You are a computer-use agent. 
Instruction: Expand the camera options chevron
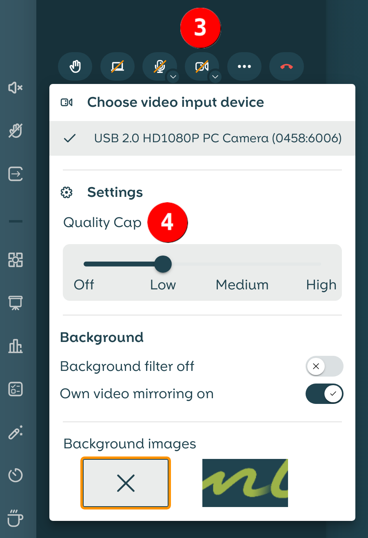coord(215,77)
